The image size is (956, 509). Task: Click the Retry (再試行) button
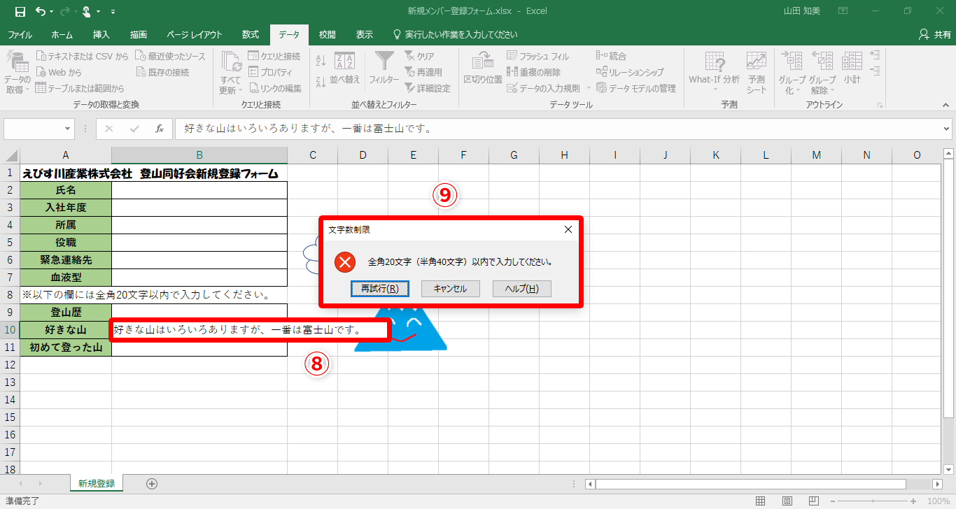coord(380,289)
